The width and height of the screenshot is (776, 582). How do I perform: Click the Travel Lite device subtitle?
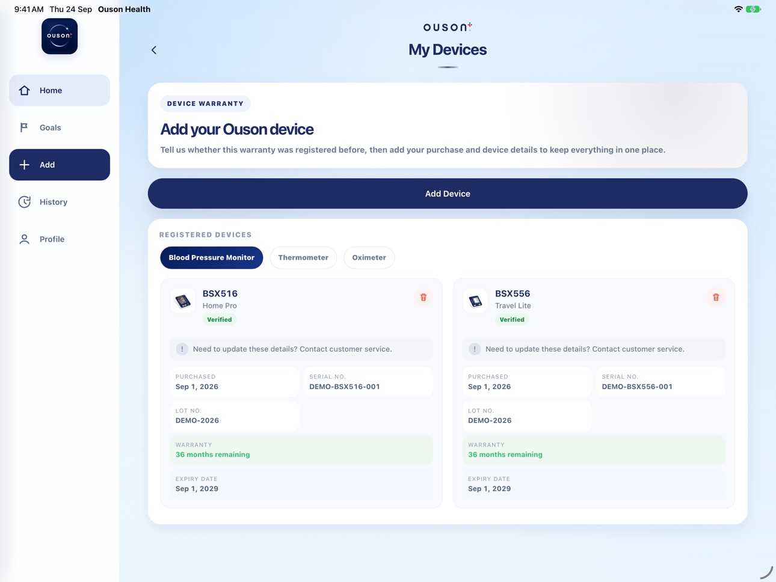pos(513,305)
